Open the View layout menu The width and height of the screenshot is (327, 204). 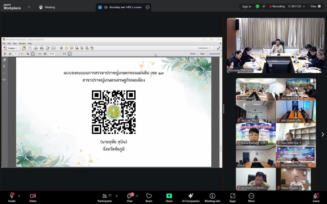pyautogui.click(x=316, y=6)
